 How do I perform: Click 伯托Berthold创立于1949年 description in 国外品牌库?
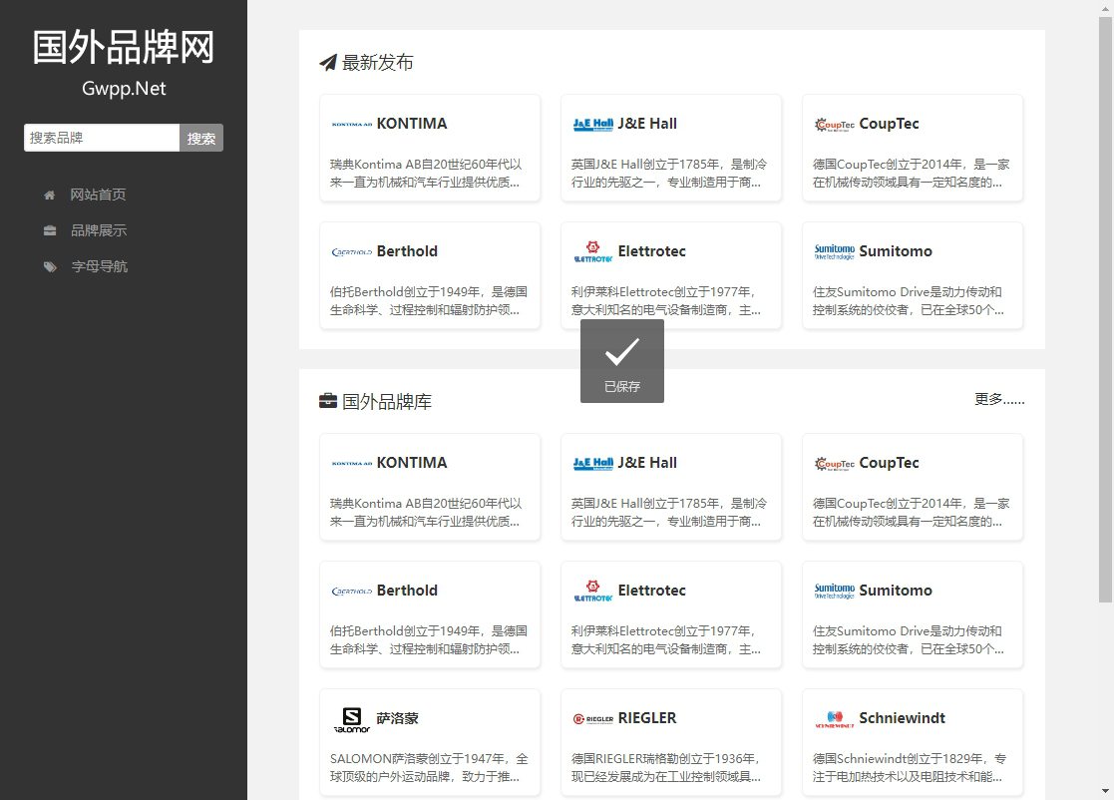pyautogui.click(x=429, y=640)
